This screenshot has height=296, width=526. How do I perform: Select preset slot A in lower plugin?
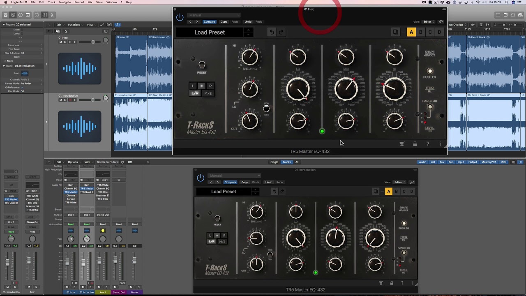pos(388,192)
